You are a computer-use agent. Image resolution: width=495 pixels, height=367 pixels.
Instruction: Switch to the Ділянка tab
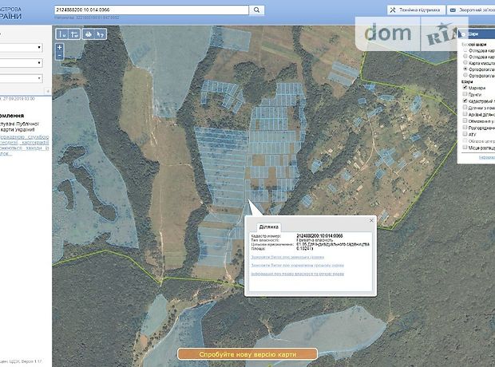pyautogui.click(x=268, y=227)
